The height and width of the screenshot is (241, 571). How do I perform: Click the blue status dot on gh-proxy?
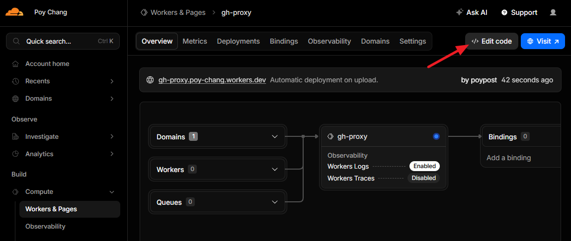click(436, 137)
